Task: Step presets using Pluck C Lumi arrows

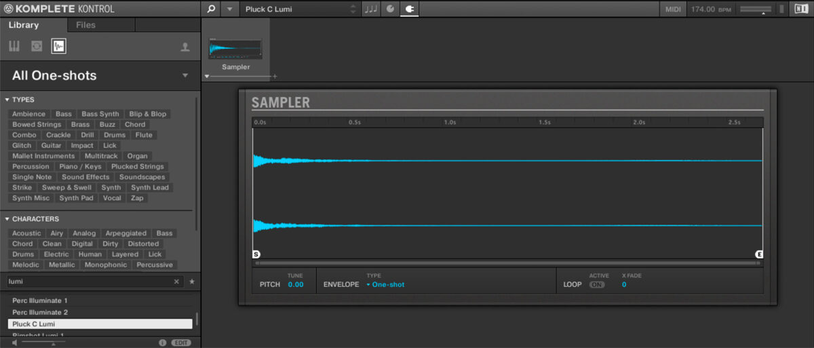Action: (x=352, y=9)
